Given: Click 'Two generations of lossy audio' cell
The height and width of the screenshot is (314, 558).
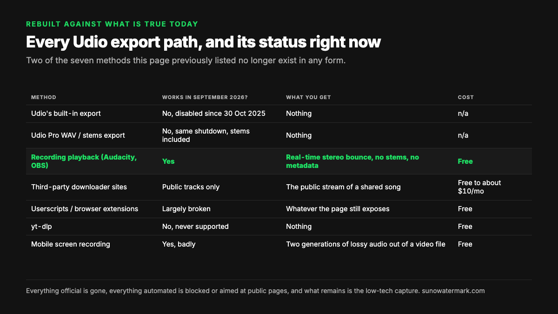Looking at the screenshot, I should click(x=365, y=244).
